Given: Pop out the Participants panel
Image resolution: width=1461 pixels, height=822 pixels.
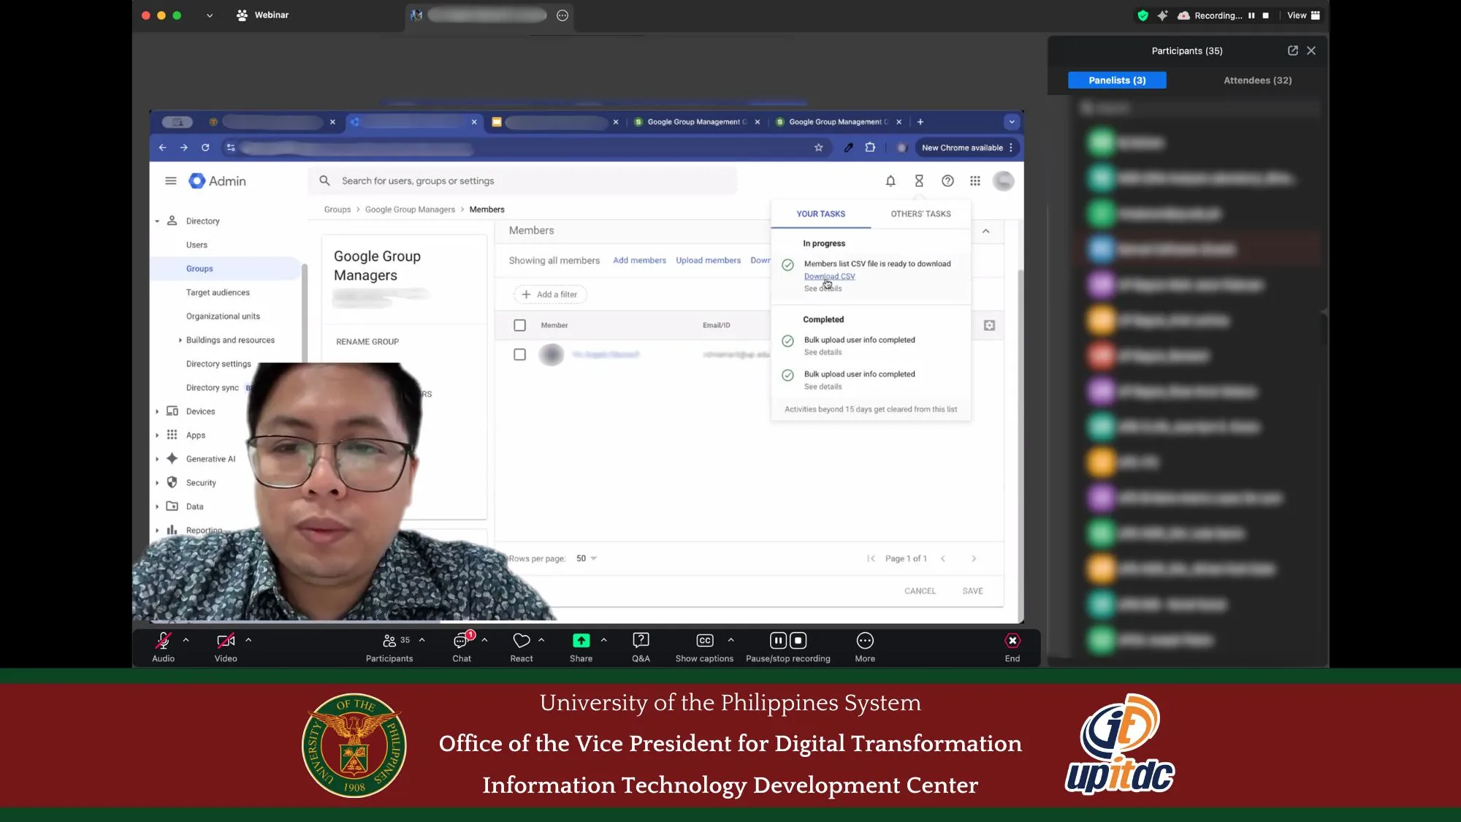Looking at the screenshot, I should coord(1292,50).
